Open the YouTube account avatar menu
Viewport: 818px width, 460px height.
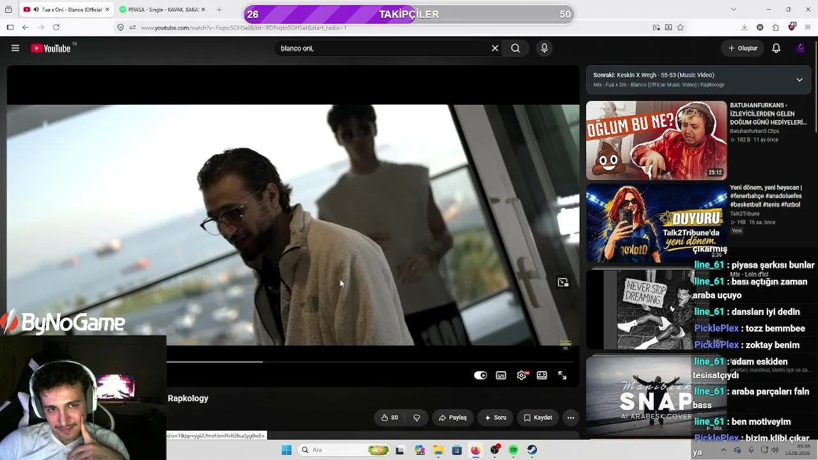[x=800, y=48]
